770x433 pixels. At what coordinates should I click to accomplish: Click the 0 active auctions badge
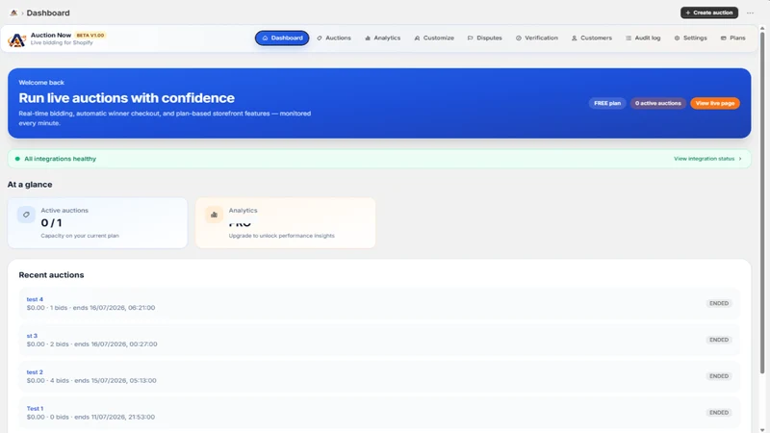pyautogui.click(x=658, y=103)
